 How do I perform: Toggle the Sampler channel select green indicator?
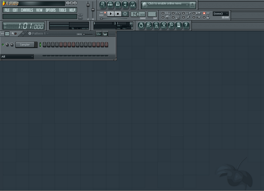pyautogui.click(x=40, y=45)
